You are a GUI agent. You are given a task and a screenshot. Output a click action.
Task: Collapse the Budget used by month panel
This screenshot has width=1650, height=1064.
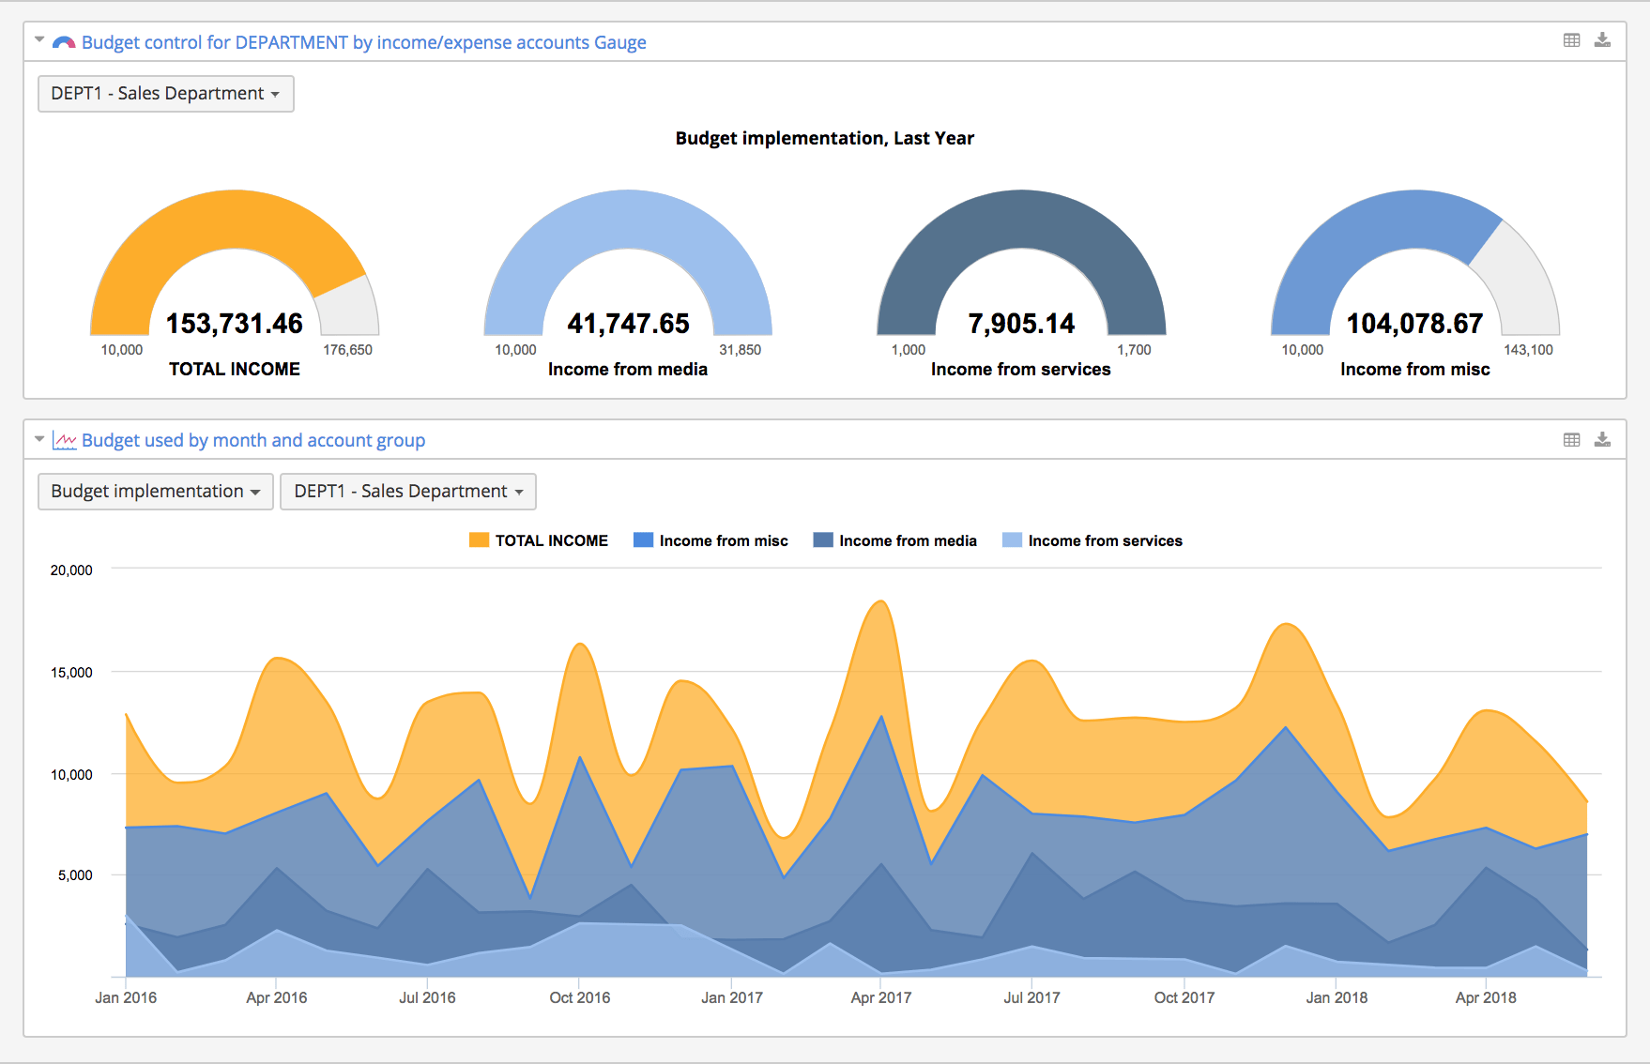point(39,439)
